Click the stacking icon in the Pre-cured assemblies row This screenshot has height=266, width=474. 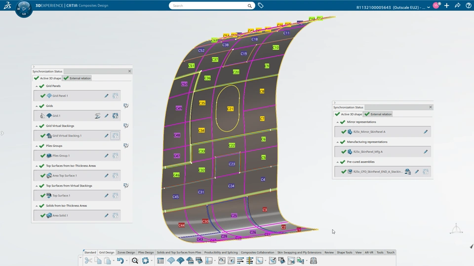(408, 171)
